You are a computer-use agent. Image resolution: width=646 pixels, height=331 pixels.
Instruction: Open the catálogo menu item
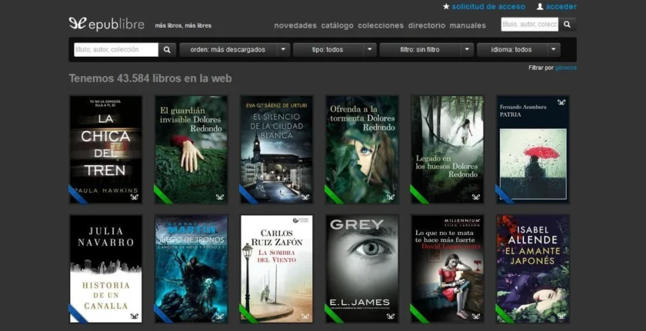tap(337, 25)
